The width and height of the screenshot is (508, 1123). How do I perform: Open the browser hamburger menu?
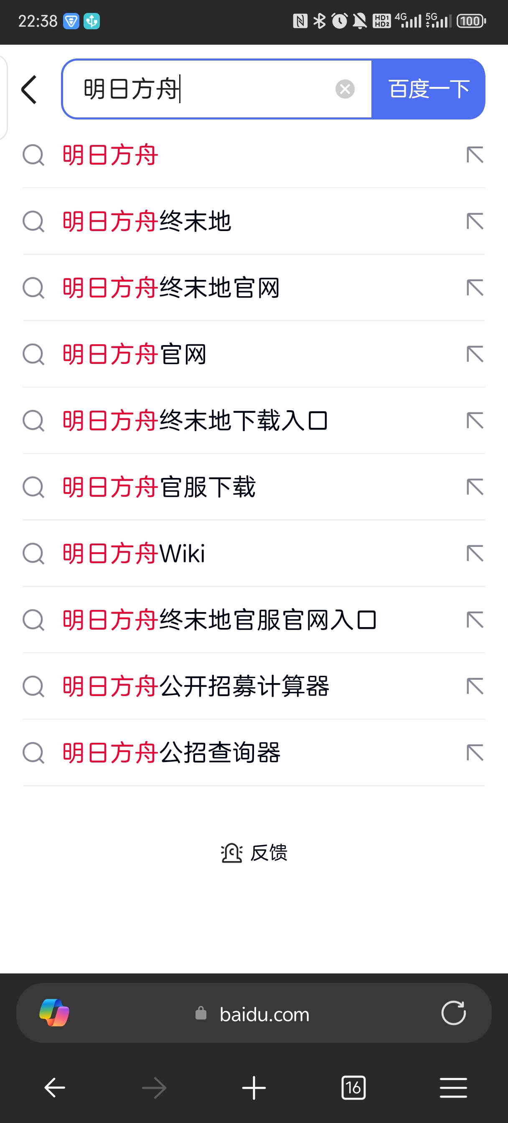coord(453,1087)
